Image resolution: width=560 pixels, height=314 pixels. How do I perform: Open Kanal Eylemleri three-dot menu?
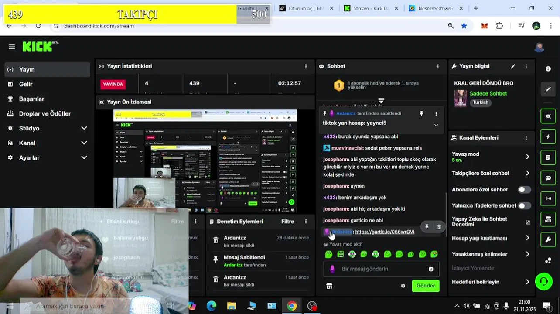[526, 138]
